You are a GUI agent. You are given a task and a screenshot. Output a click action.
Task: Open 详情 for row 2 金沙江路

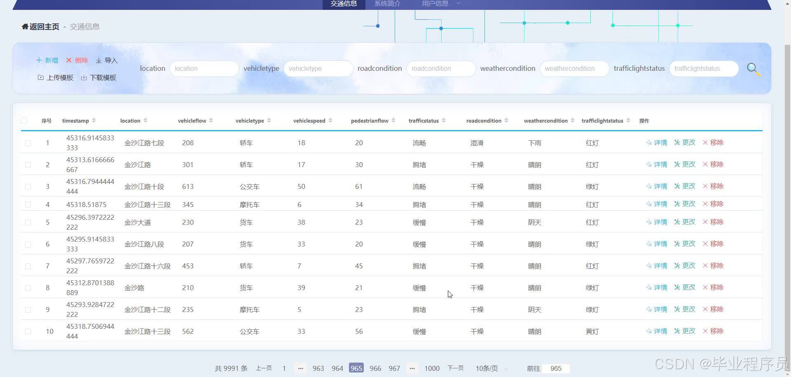[x=657, y=164]
